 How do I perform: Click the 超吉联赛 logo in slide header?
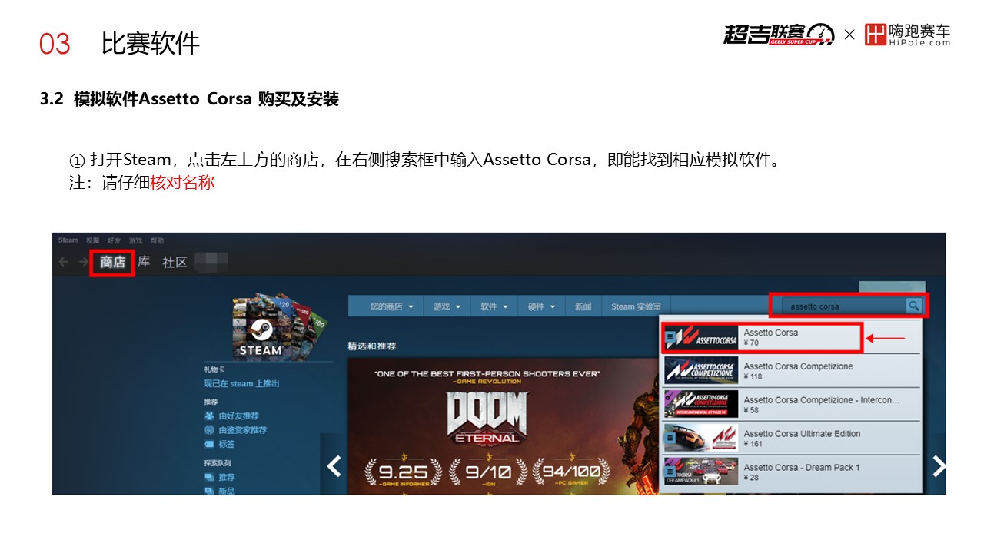(x=778, y=35)
